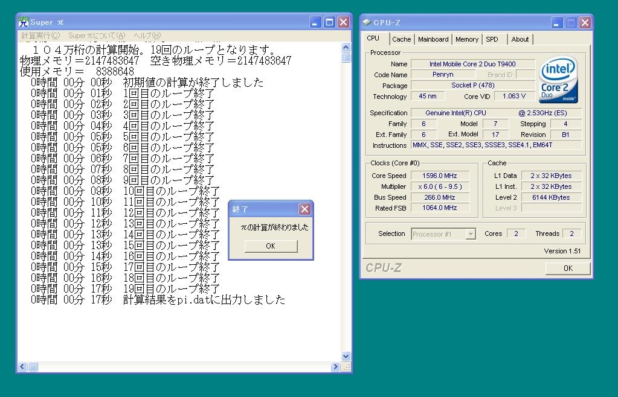The width and height of the screenshot is (618, 397).
Task: Expand the Processor #1 selection dropdown
Action: (x=471, y=234)
